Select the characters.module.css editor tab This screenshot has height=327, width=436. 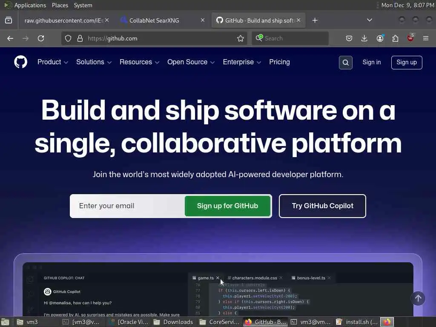[255, 278]
